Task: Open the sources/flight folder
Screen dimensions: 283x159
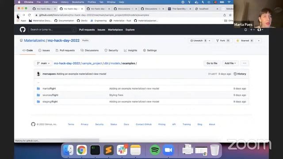Action: coord(50,95)
